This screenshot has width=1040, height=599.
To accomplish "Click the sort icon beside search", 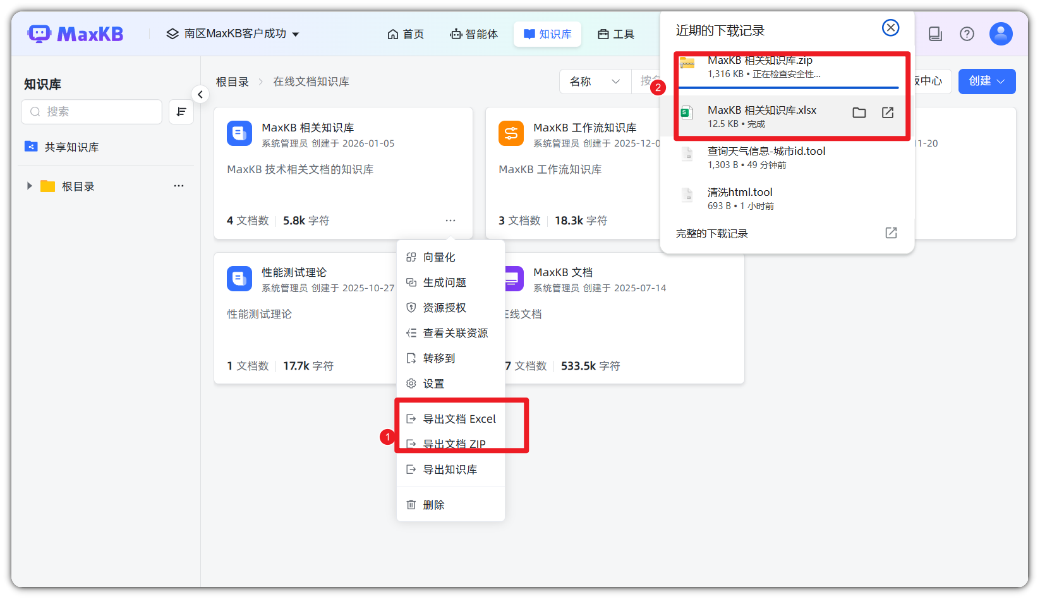I will 181,112.
